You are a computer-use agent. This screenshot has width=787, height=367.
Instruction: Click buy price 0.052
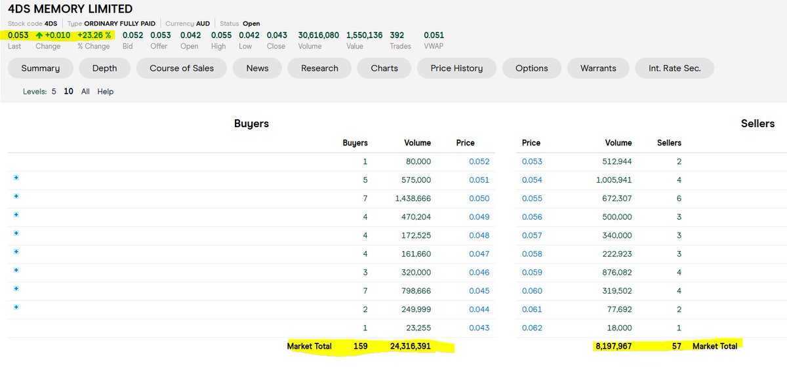click(x=479, y=161)
